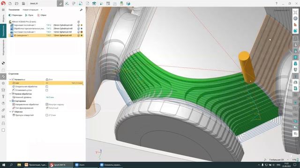The height and width of the screenshot is (168, 300).
Task: Collapse the Сортировка group
Action: [10, 101]
